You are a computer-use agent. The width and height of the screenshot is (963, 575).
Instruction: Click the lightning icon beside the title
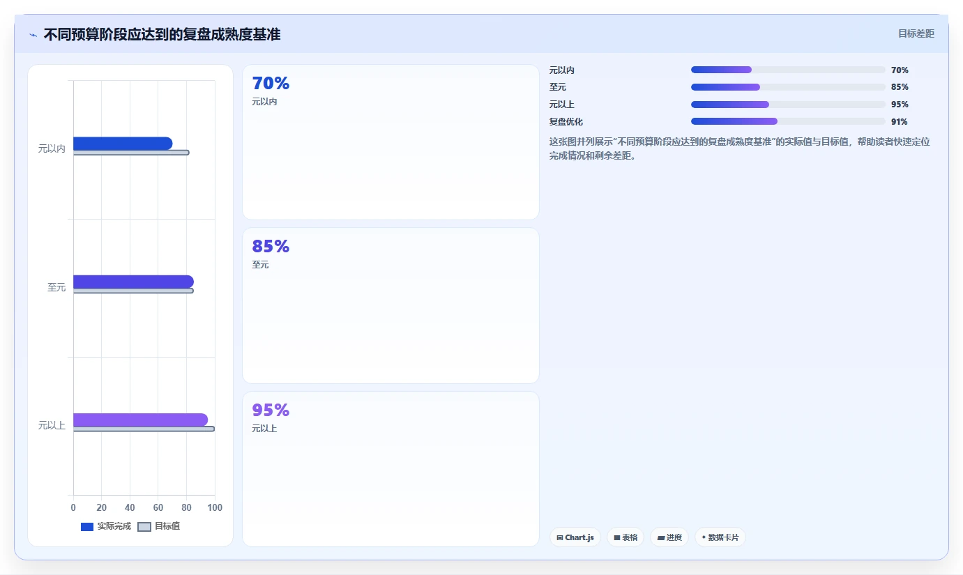(33, 35)
